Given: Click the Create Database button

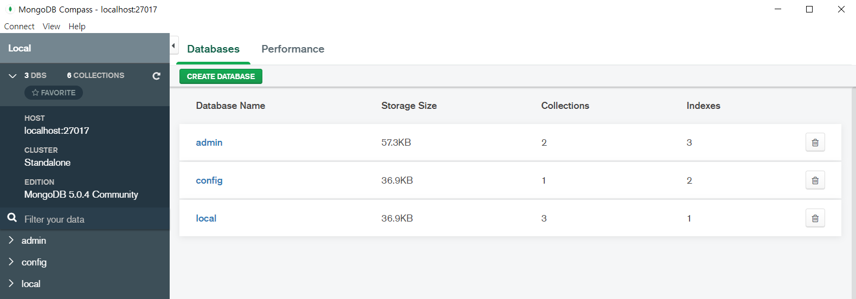Looking at the screenshot, I should 221,76.
